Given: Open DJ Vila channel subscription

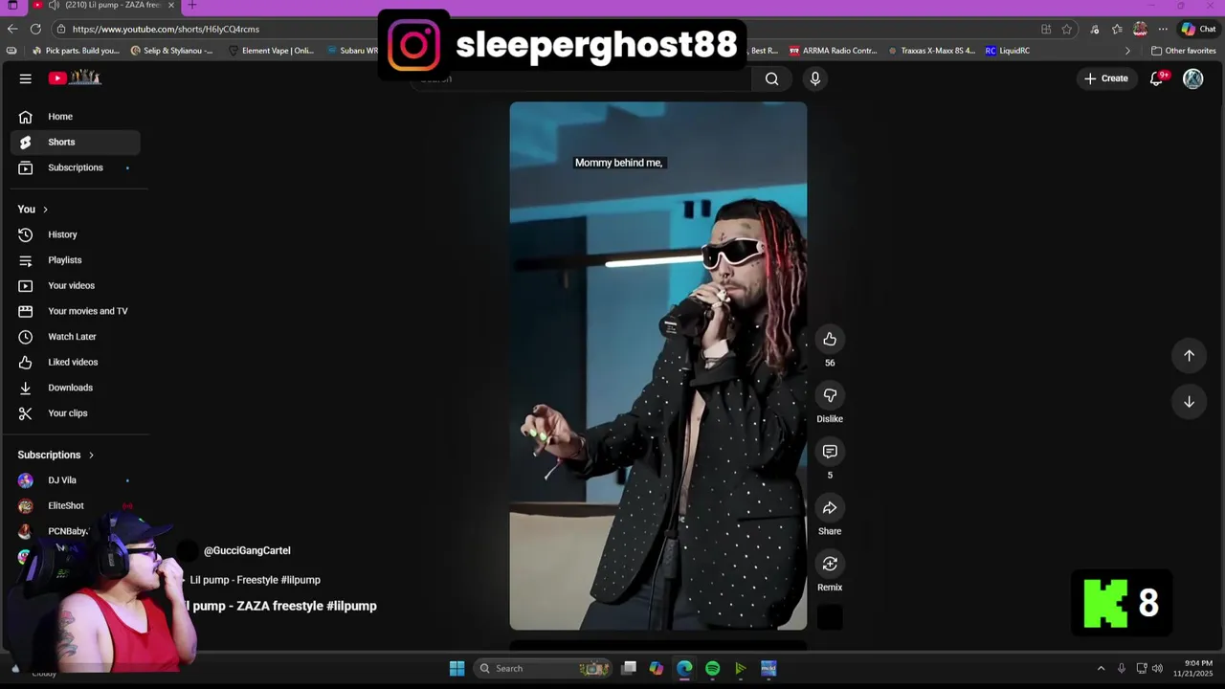Looking at the screenshot, I should click(x=76, y=480).
